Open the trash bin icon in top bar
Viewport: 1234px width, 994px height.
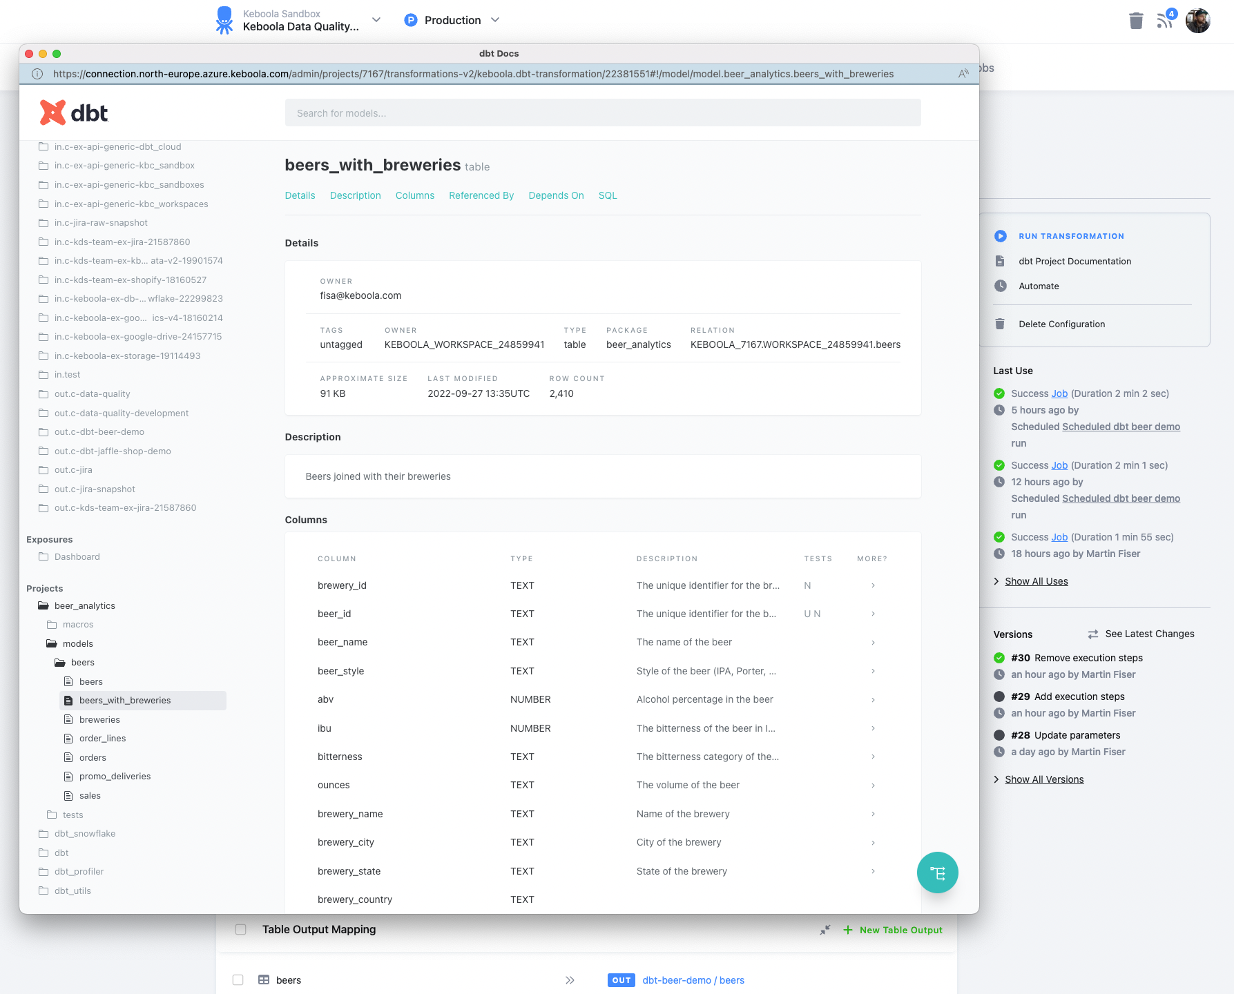tap(1136, 21)
